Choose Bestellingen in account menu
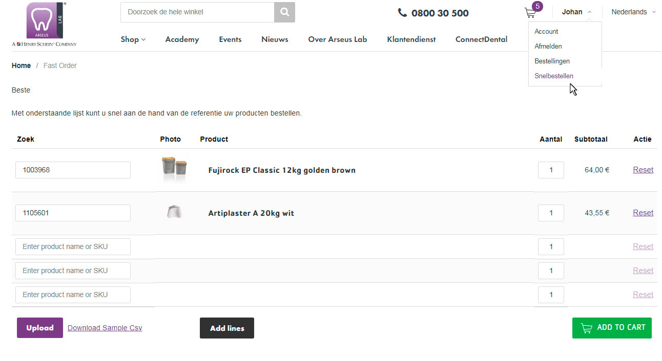The width and height of the screenshot is (662, 361). coord(552,61)
